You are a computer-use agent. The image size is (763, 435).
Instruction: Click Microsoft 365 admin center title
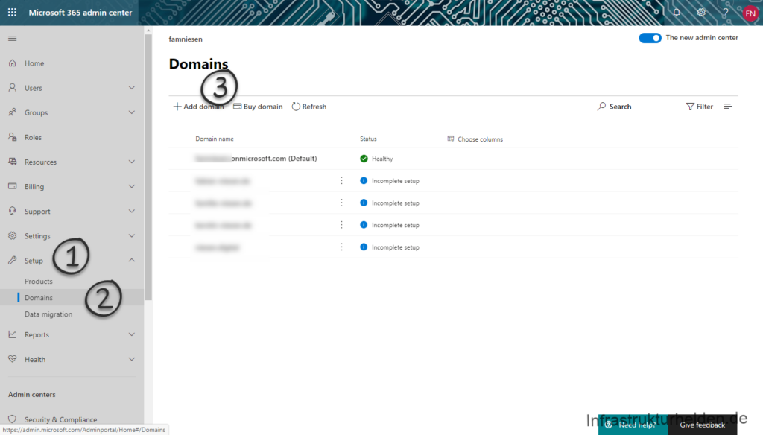[x=80, y=13]
